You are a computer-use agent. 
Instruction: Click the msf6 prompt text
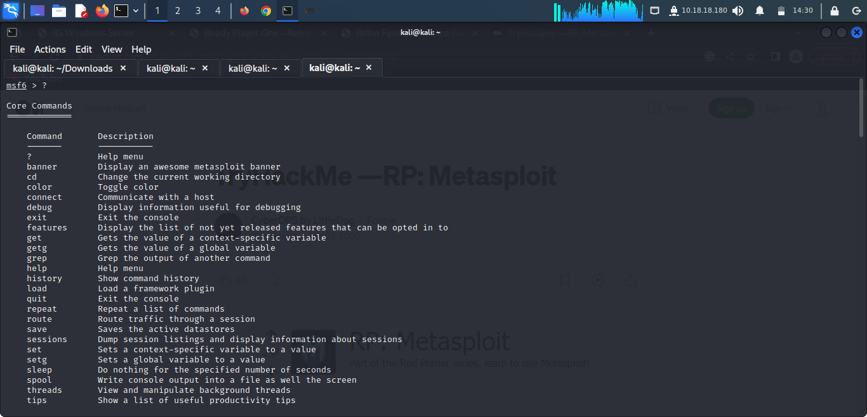[17, 86]
